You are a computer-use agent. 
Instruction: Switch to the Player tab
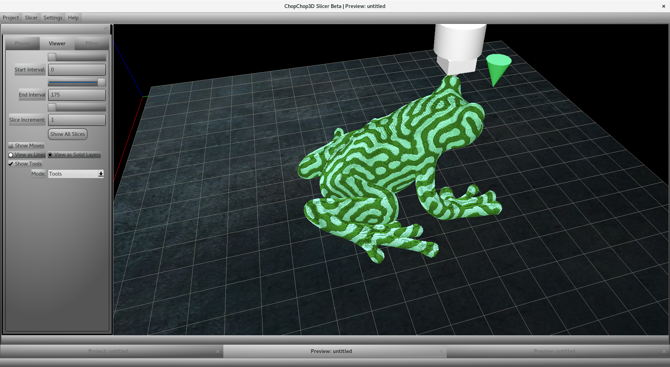coord(22,44)
